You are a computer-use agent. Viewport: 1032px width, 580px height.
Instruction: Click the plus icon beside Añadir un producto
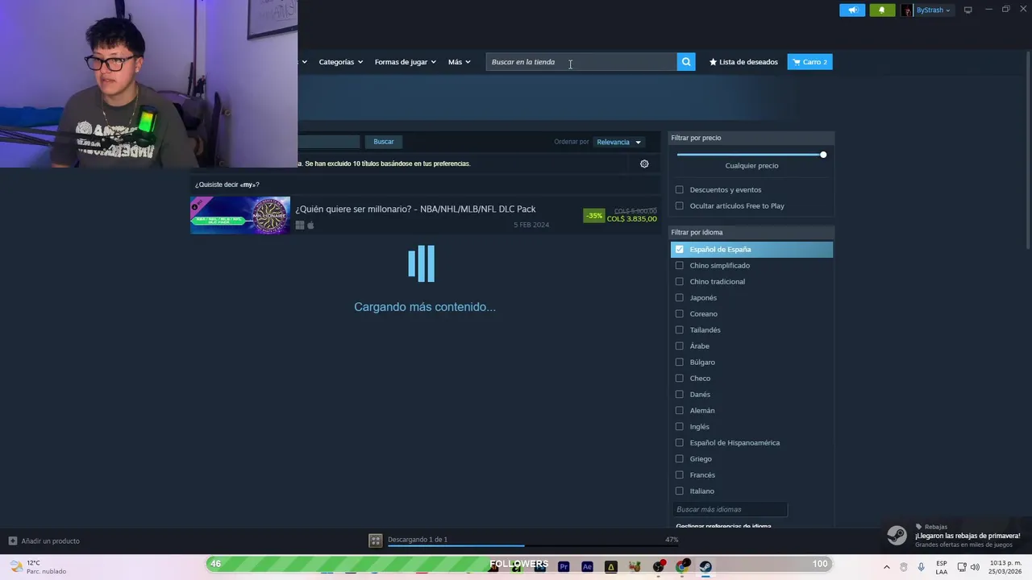[12, 541]
